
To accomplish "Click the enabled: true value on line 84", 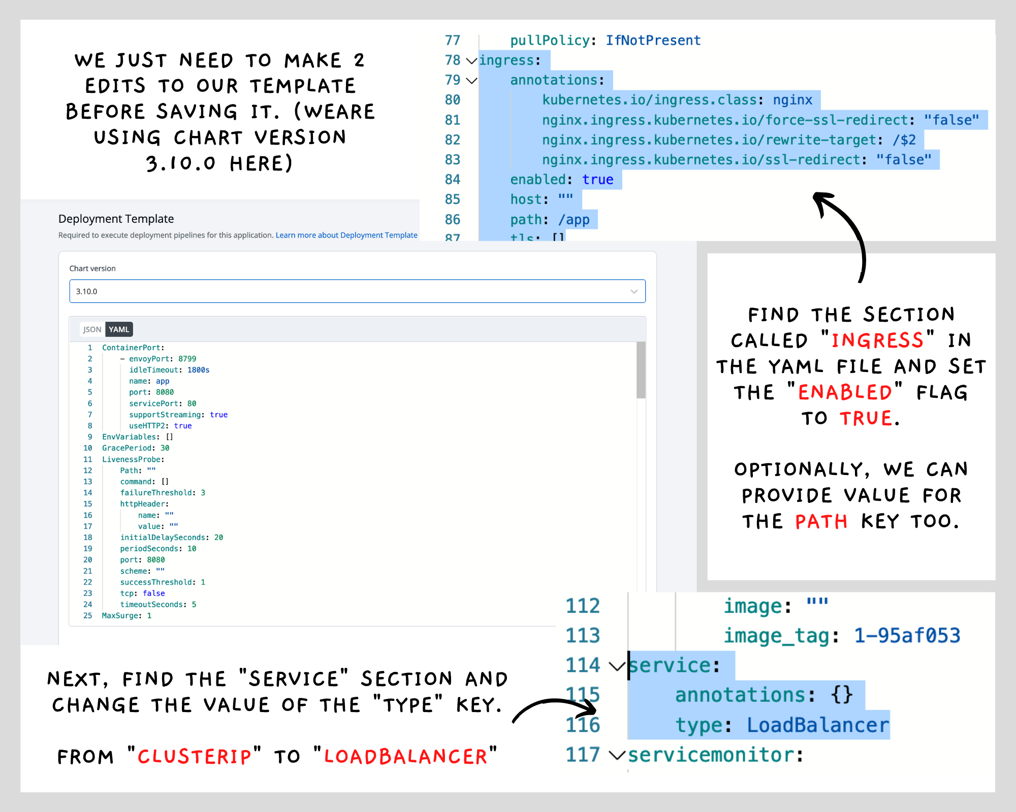I will pyautogui.click(x=597, y=180).
